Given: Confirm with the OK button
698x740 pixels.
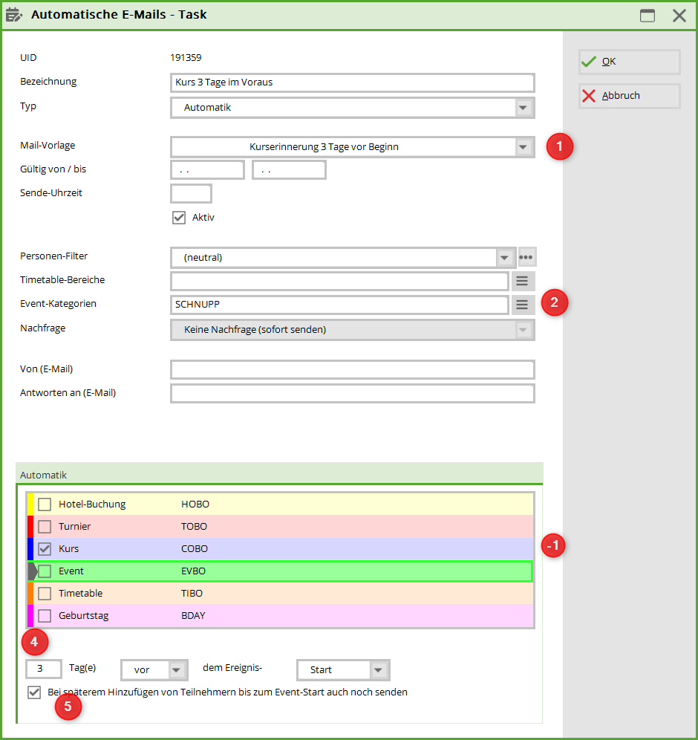Looking at the screenshot, I should pos(629,62).
